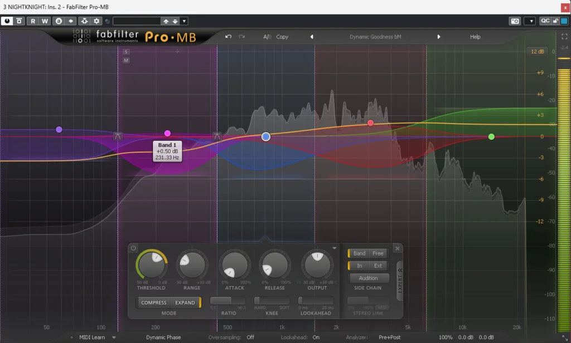The width and height of the screenshot is (571, 343).
Task: Select the blue band dot
Action: pyautogui.click(x=266, y=137)
